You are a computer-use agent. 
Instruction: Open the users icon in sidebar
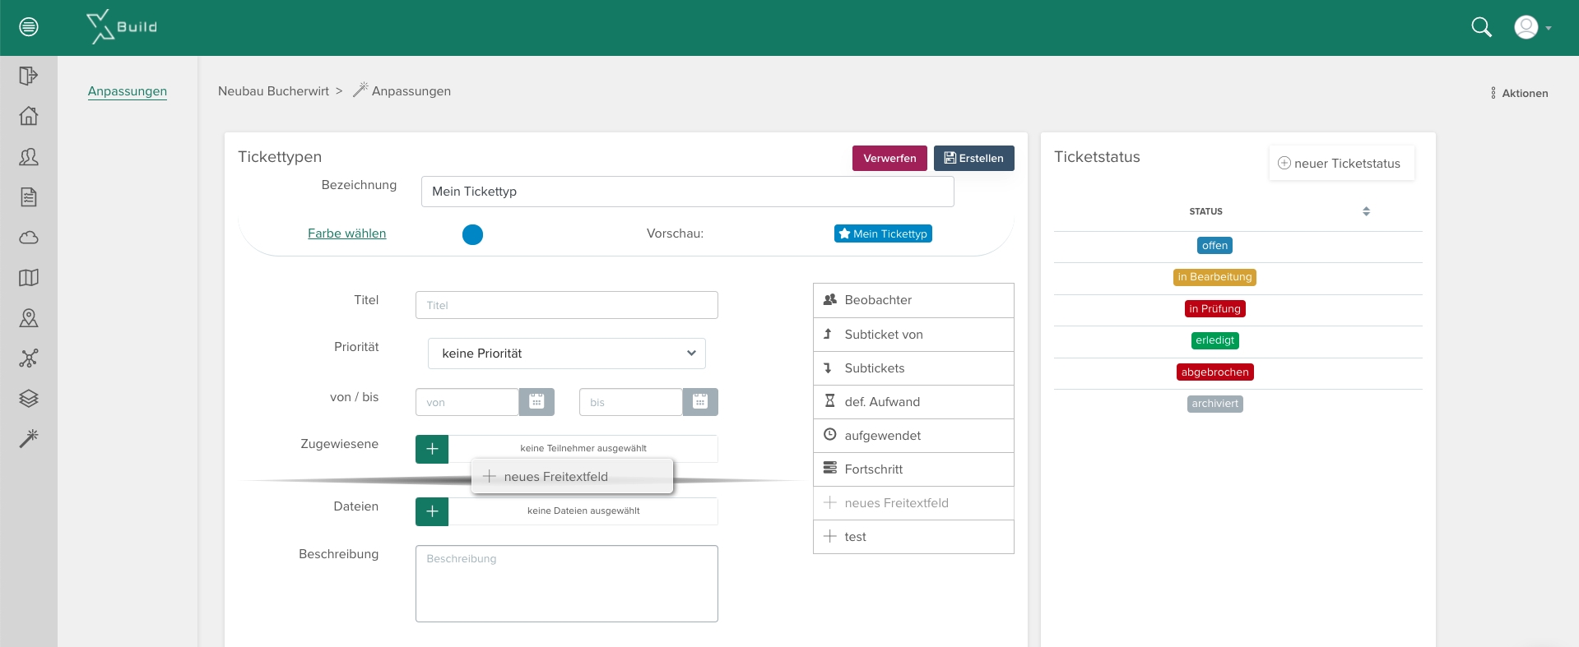29,156
